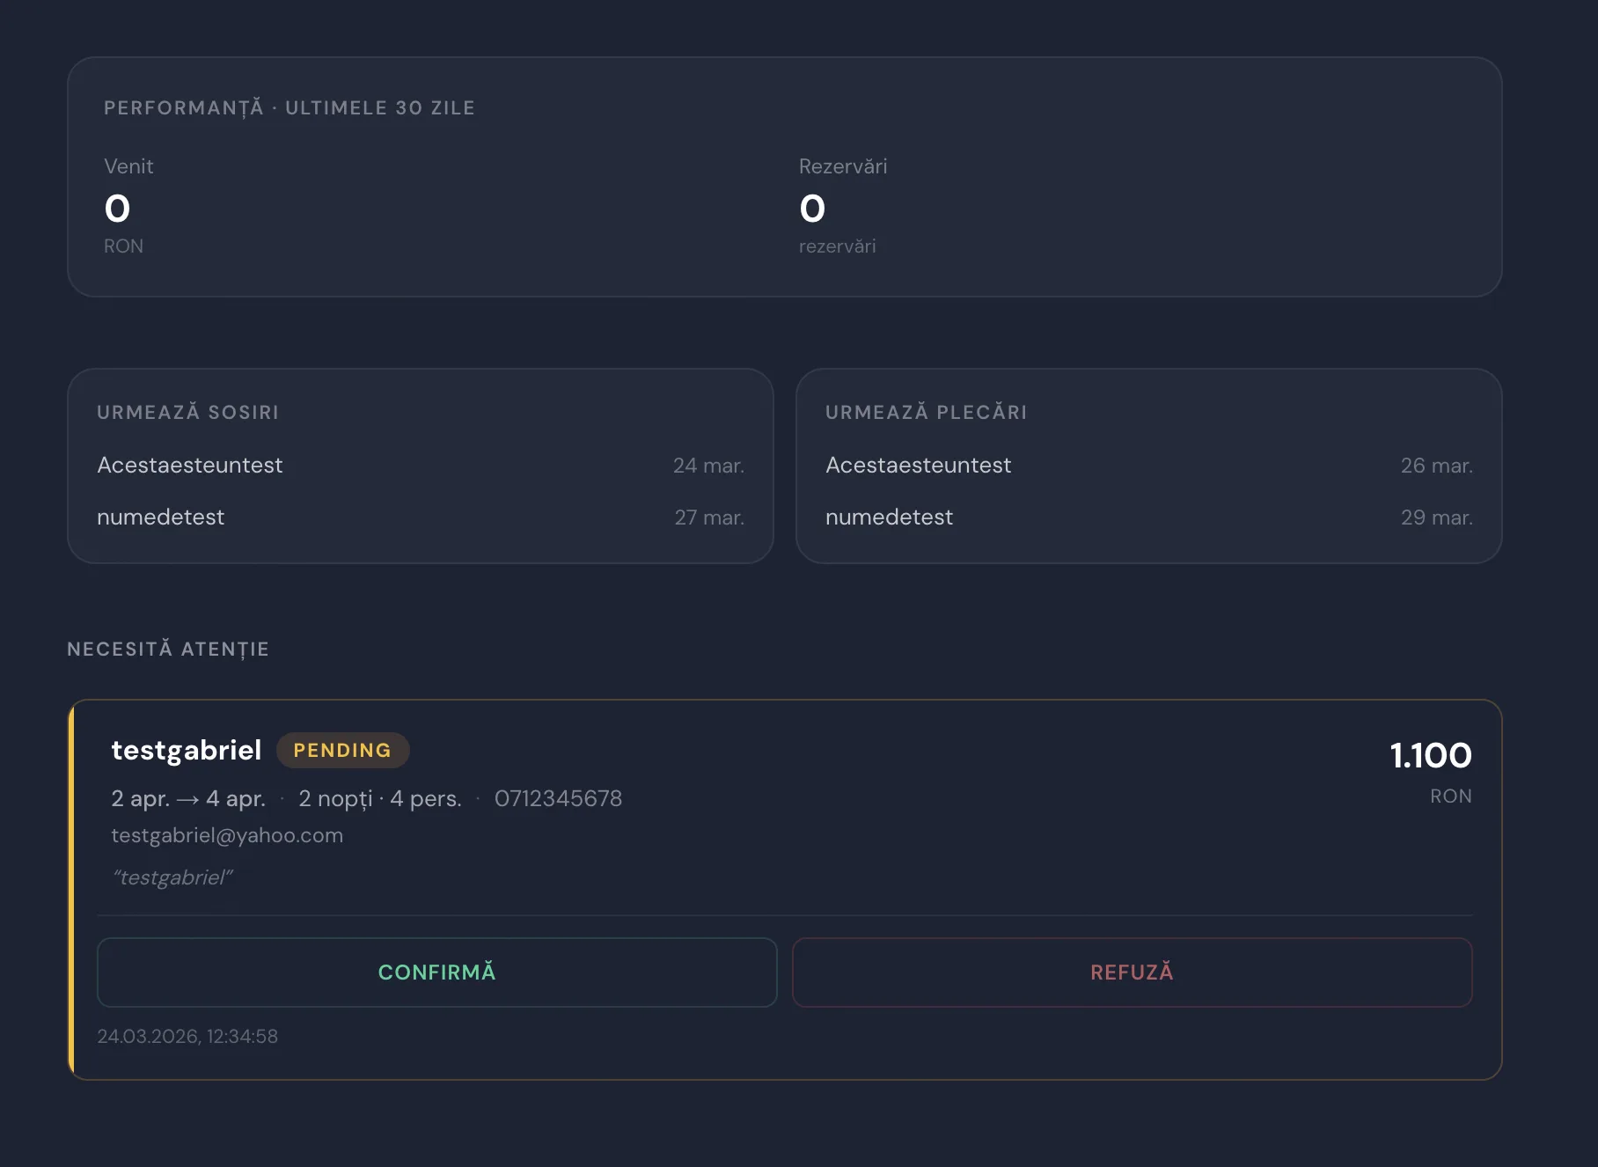Click the Rezervări 0 statistic
Screen dimensions: 1598x1167
pyautogui.click(x=843, y=206)
